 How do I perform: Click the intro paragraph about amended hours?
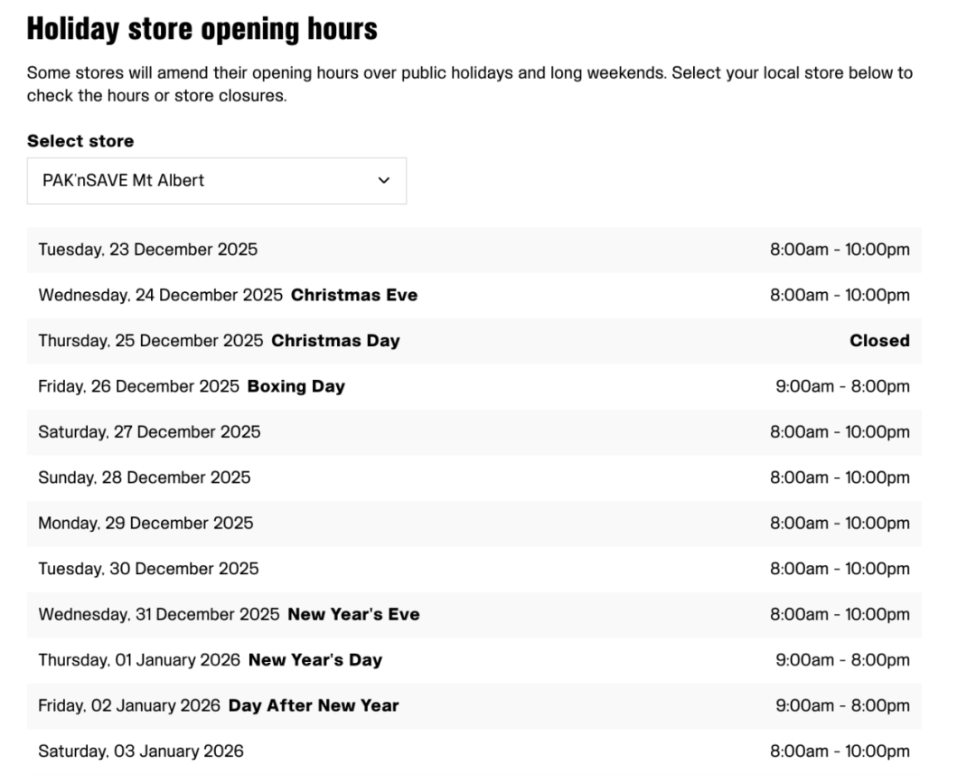click(x=469, y=84)
